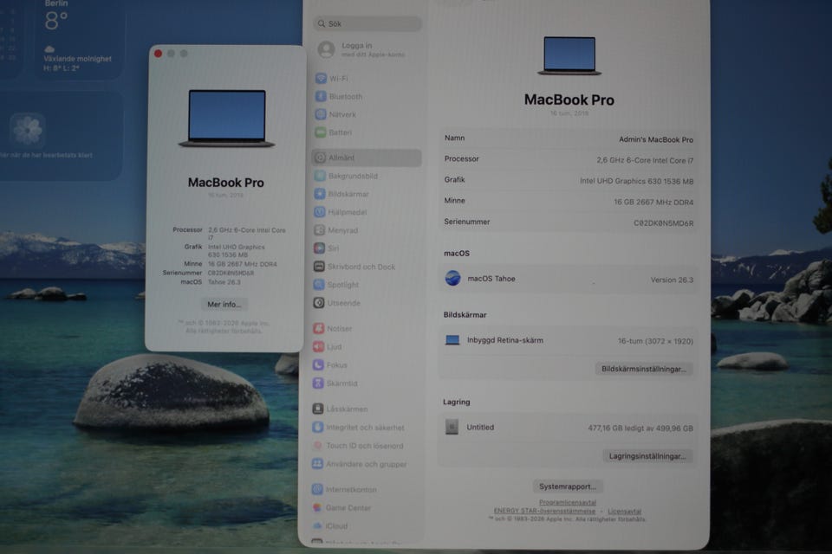Click the Bildskärmar sidebar icon
This screenshot has width=832, height=554.
pos(320,194)
